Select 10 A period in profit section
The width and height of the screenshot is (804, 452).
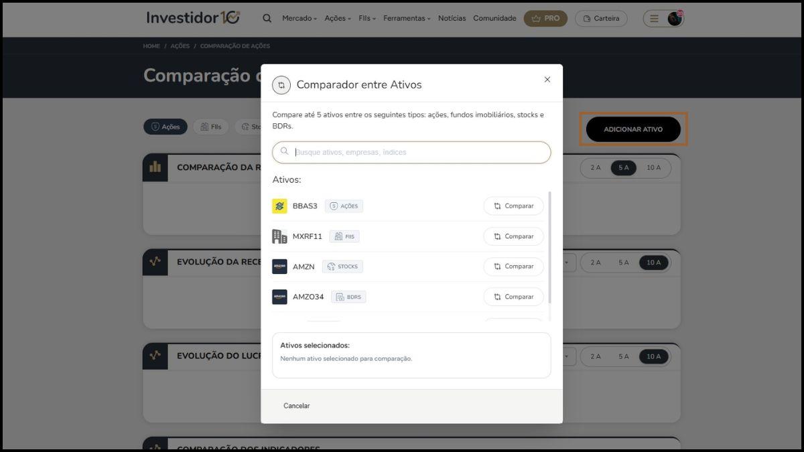click(653, 357)
